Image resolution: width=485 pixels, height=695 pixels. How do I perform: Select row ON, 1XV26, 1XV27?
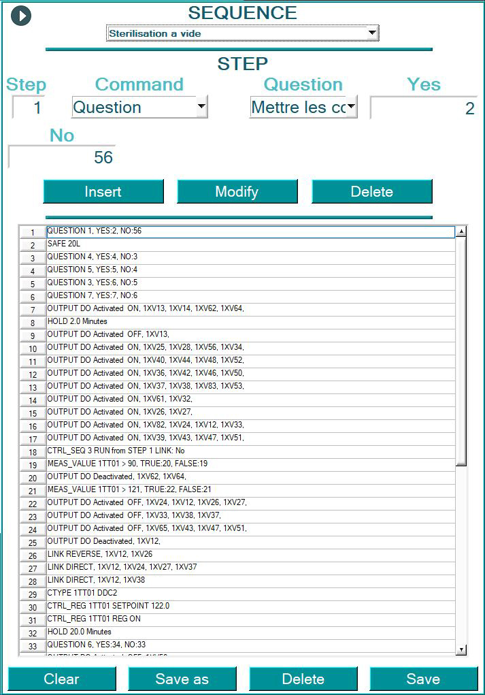pyautogui.click(x=251, y=413)
